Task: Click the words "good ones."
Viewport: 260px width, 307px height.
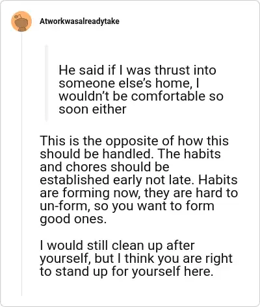Action: [73, 219]
